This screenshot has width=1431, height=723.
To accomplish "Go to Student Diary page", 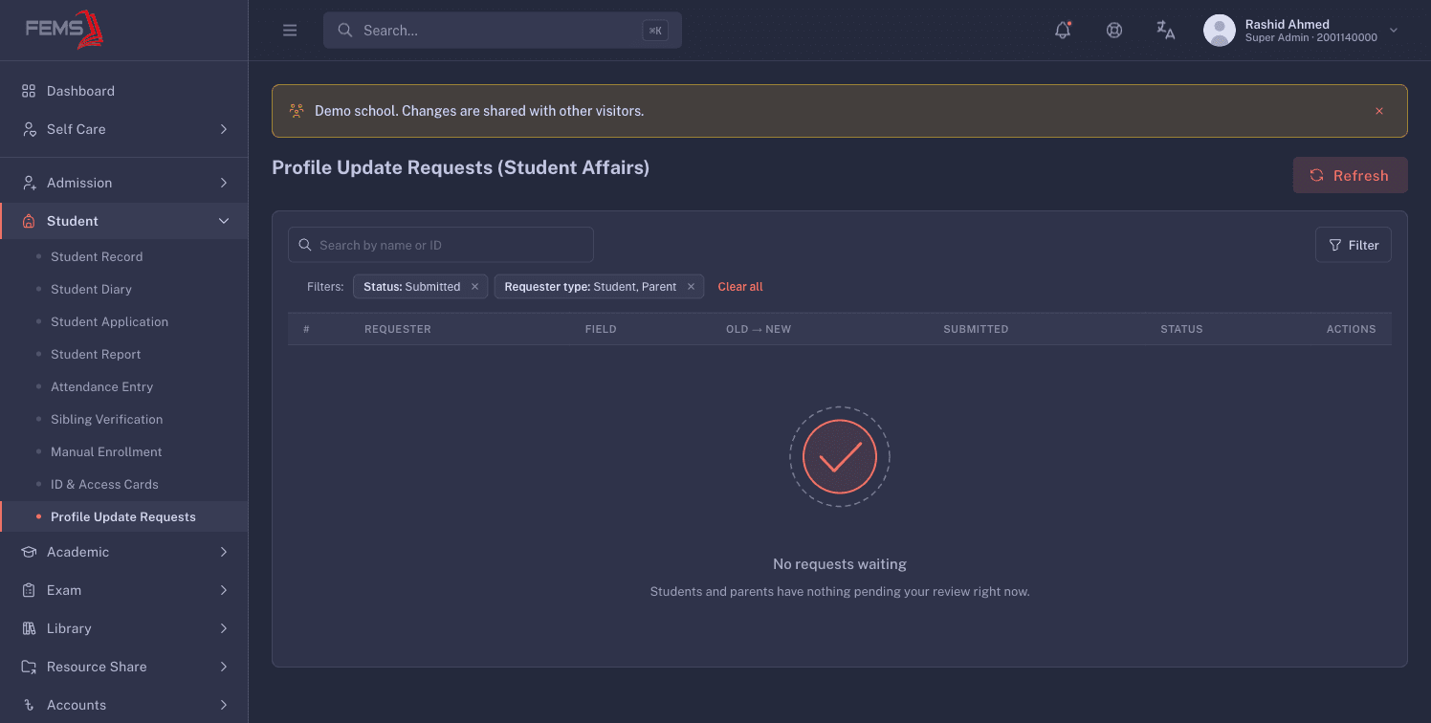I will 124,289.
